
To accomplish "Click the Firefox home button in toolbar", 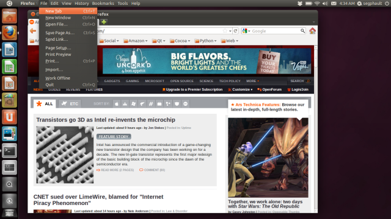I will [312, 31].
